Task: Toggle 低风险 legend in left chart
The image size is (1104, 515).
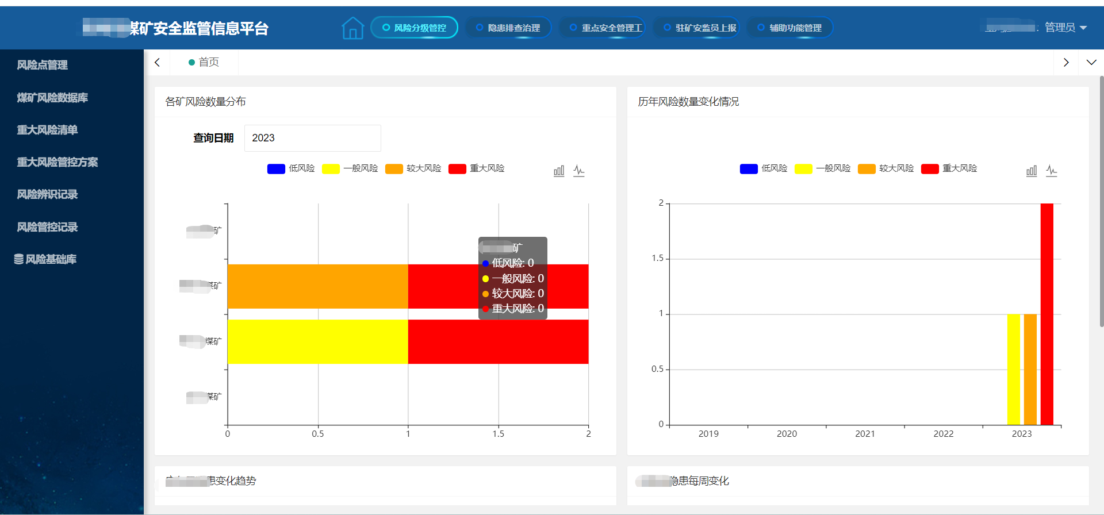Action: pyautogui.click(x=291, y=168)
